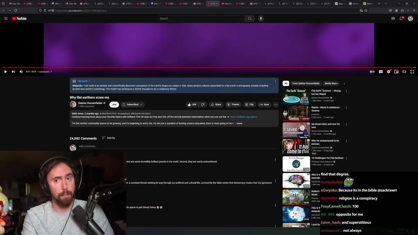Expand the Subscribed notification dropdown
The image size is (418, 235).
point(133,104)
